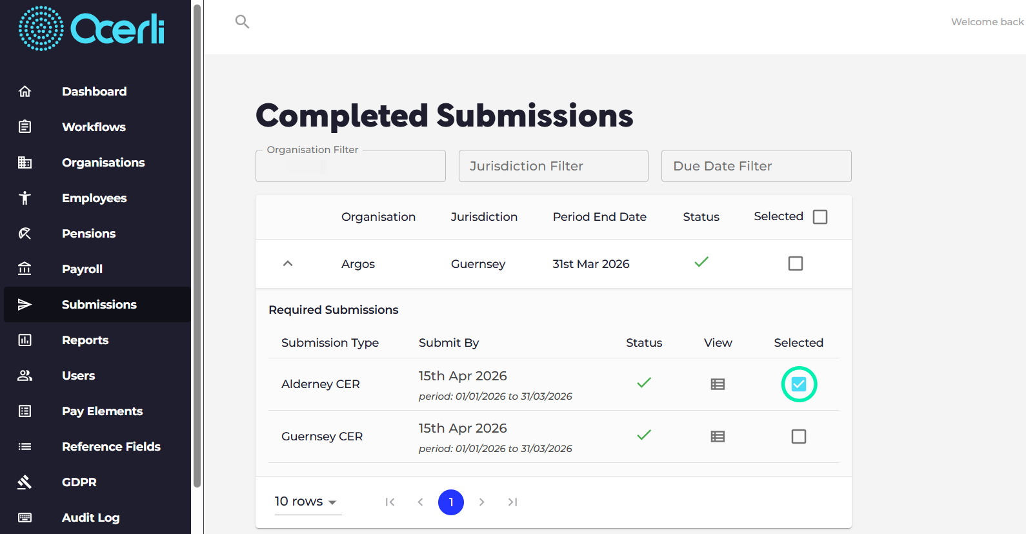Select page 1 button in pagination
Image resolution: width=1026 pixels, height=534 pixels.
click(x=451, y=502)
